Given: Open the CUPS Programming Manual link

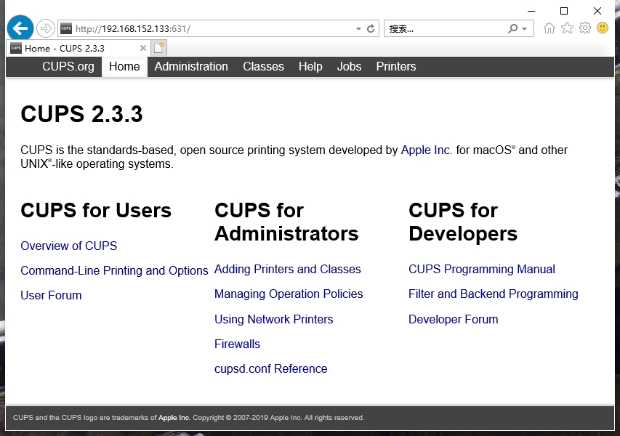Looking at the screenshot, I should click(481, 269).
